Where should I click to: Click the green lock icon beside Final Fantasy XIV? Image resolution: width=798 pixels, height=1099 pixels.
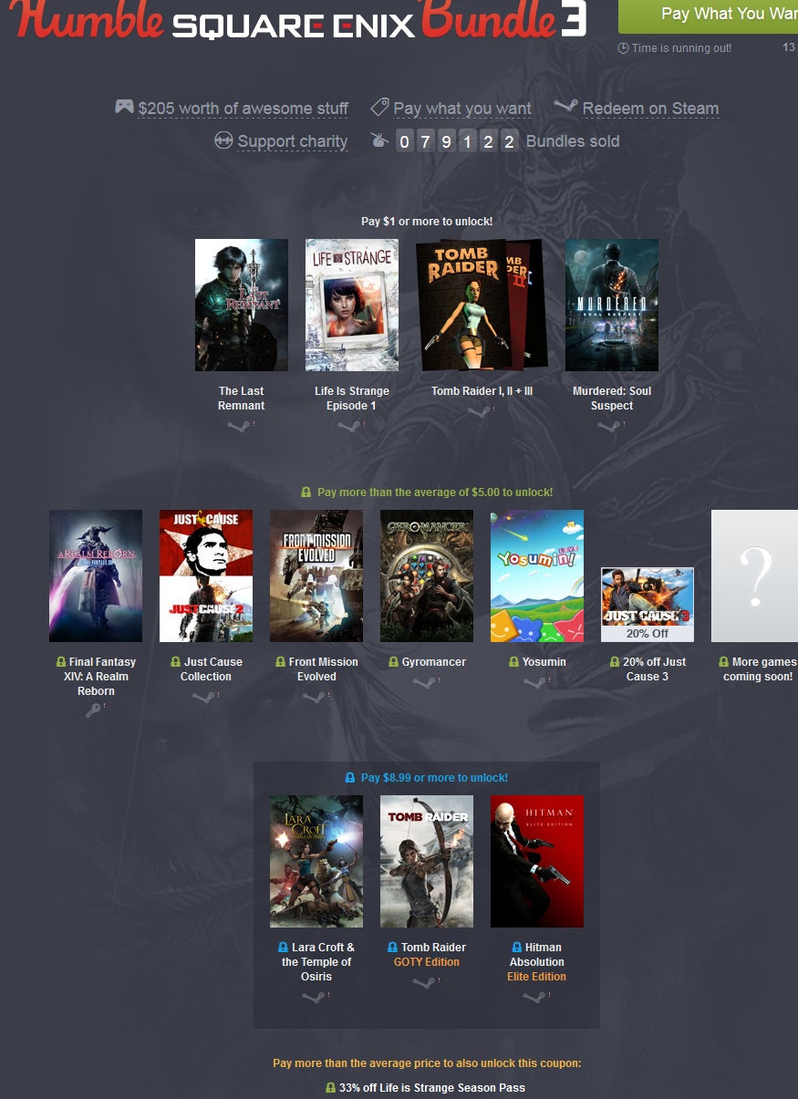pyautogui.click(x=61, y=662)
